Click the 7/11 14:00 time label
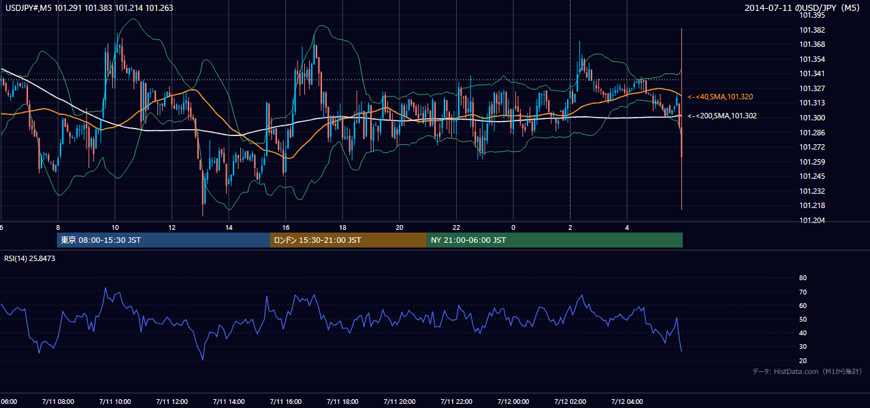Screen dimensions: 870x408 [x=229, y=402]
